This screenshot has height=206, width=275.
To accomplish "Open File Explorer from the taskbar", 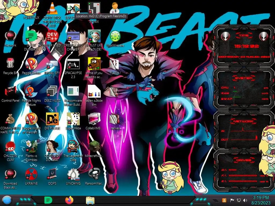I will click(x=90, y=200).
